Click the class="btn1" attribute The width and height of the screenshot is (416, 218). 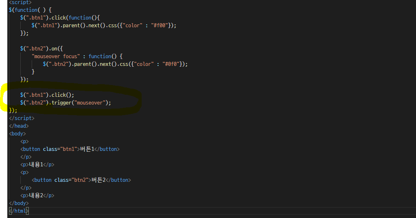60,149
